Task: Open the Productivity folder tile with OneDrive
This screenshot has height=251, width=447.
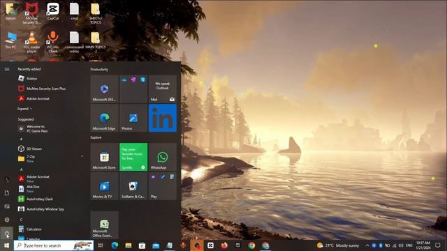Action: pyautogui.click(x=133, y=89)
